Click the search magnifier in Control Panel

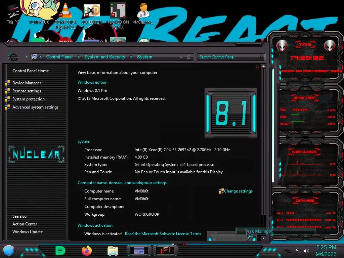pos(261,57)
